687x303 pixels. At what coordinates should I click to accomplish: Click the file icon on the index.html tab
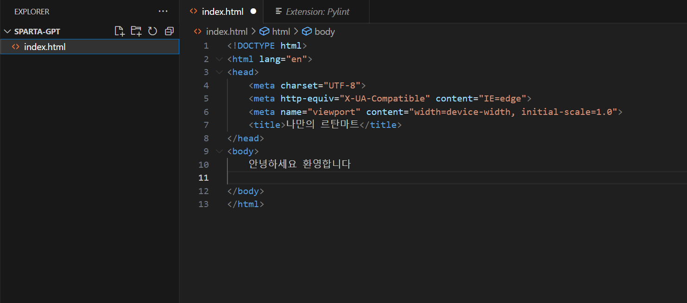point(194,12)
